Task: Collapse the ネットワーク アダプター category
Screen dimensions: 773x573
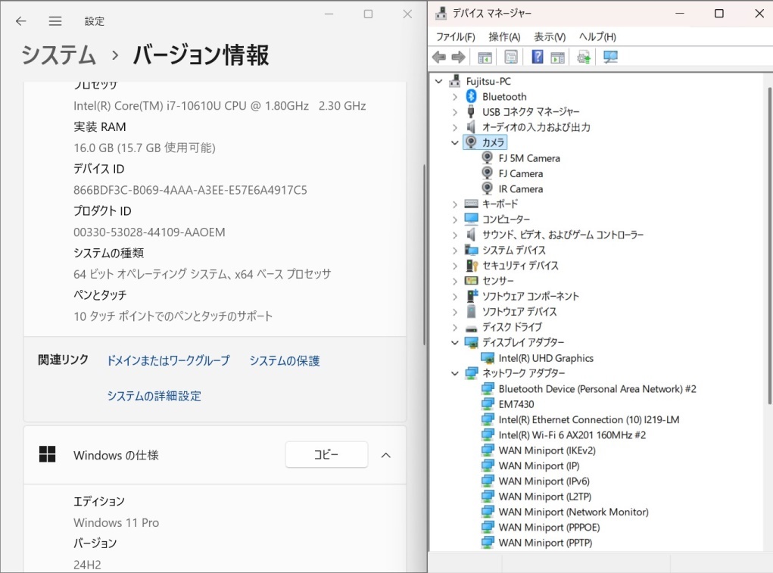Action: click(455, 373)
